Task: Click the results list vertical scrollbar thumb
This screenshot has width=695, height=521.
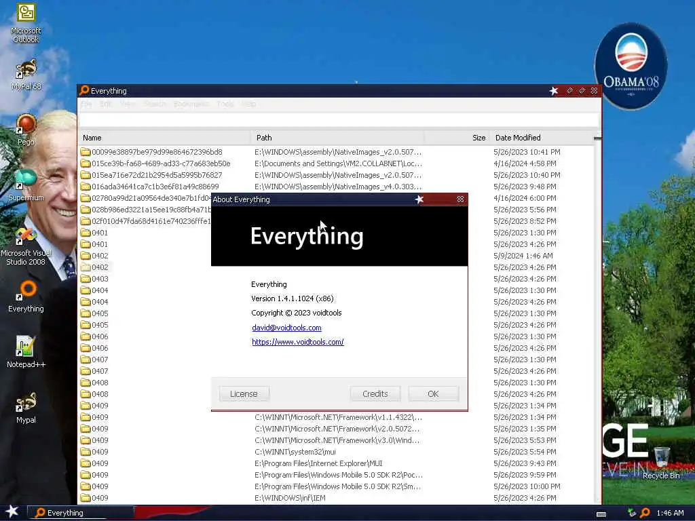Action: click(x=597, y=138)
